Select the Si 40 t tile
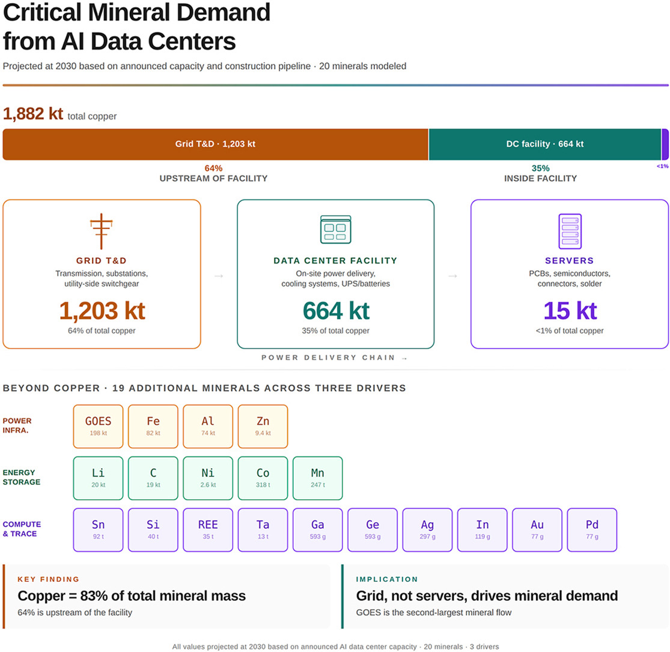This screenshot has height=652, width=670. [153, 530]
